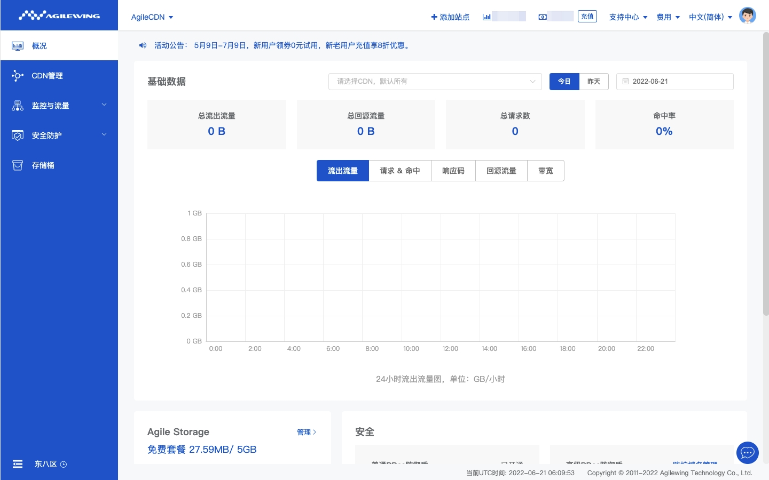The height and width of the screenshot is (480, 769).
Task: Click the CDN管理 node icon
Action: pos(18,76)
